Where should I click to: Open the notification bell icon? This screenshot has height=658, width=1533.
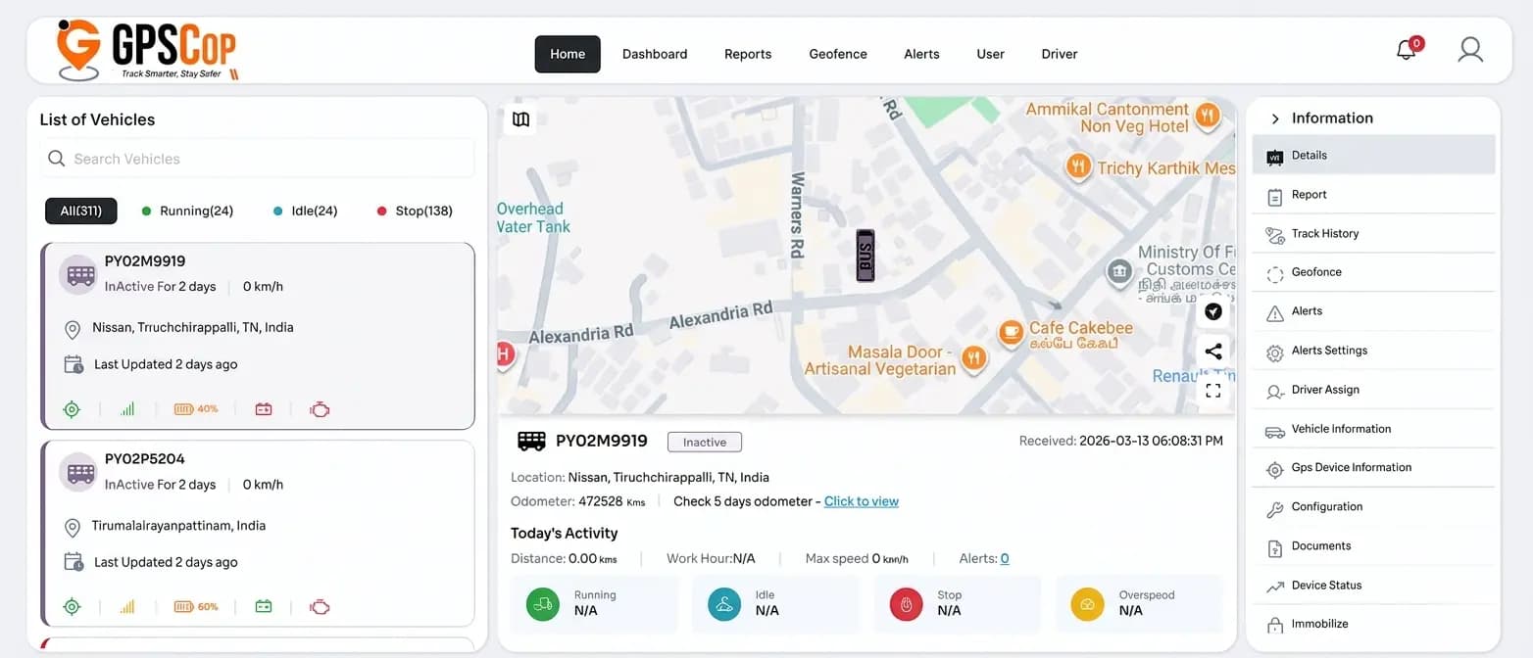(1408, 49)
